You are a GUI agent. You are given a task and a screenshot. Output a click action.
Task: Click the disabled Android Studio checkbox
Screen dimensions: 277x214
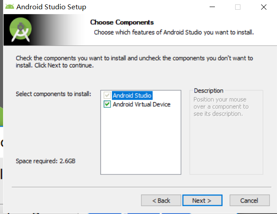107,96
